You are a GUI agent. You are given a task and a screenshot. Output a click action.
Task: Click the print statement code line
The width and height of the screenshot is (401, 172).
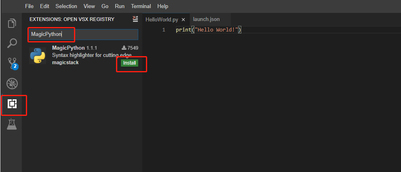(209, 30)
